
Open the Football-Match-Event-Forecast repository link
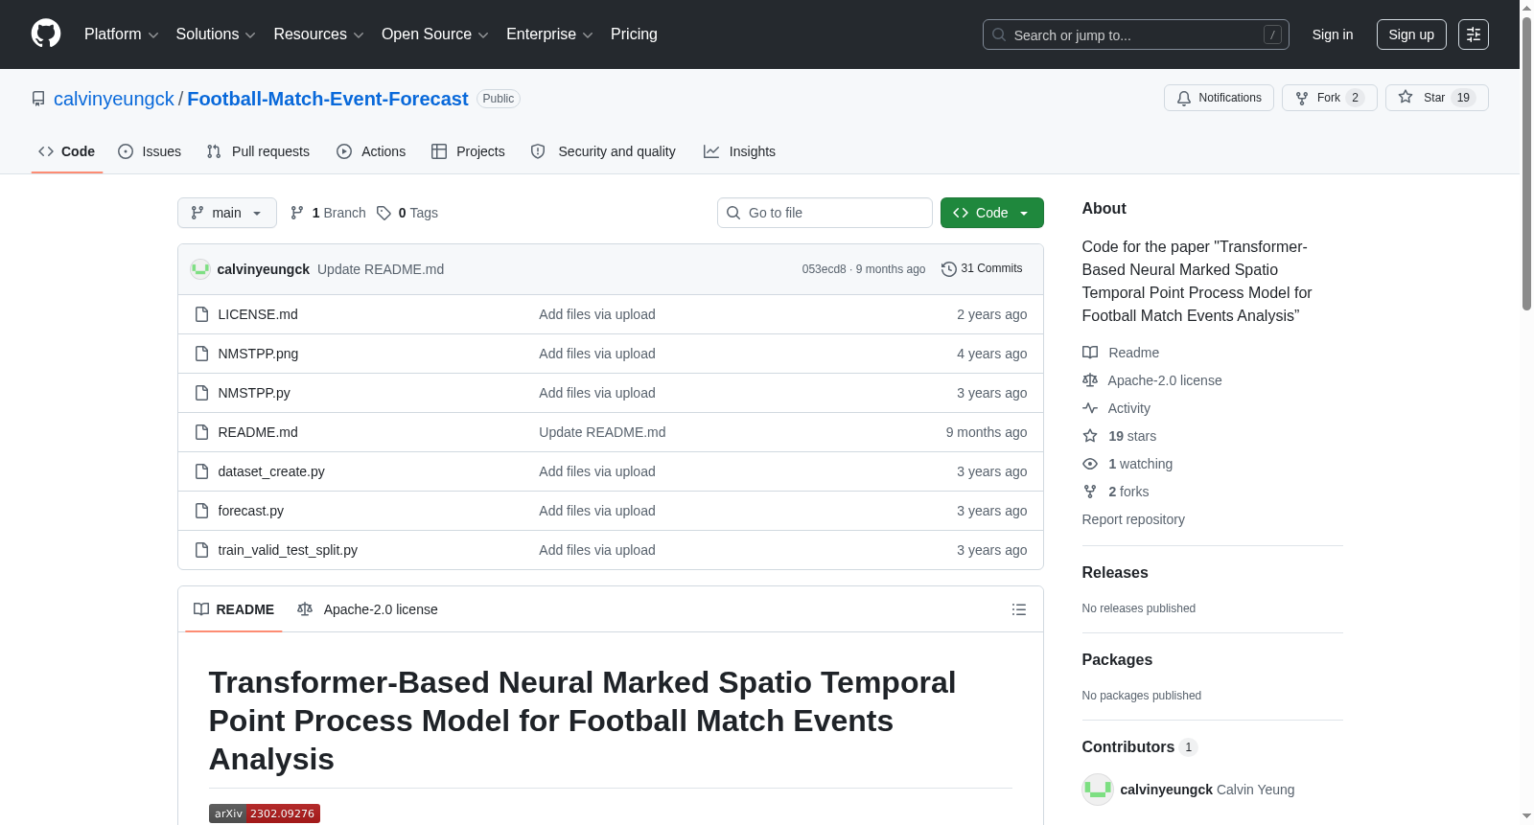coord(328,99)
